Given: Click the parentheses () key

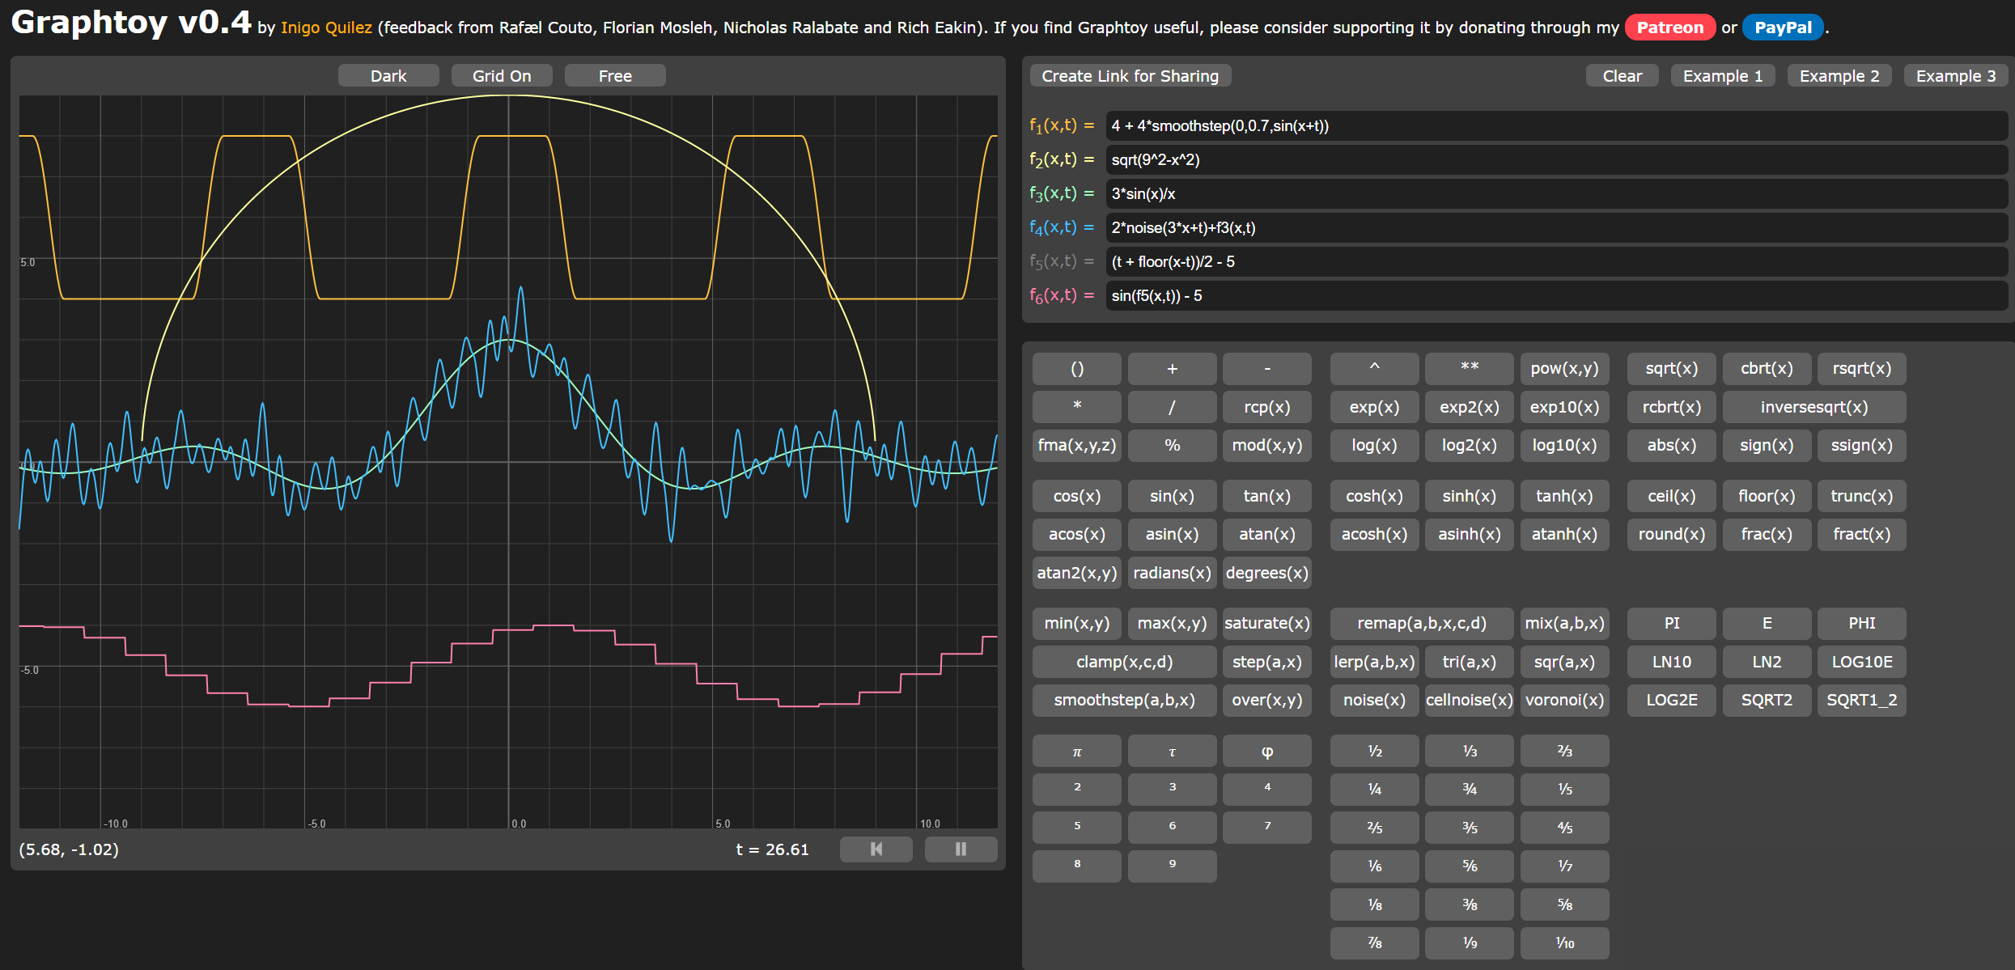Looking at the screenshot, I should click(x=1076, y=369).
